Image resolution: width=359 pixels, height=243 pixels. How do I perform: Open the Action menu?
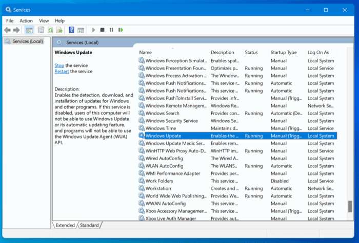click(26, 21)
